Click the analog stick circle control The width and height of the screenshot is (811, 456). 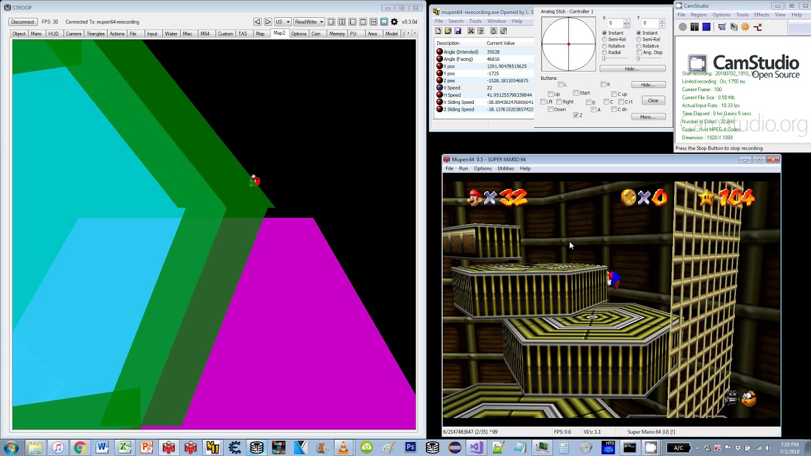(x=568, y=44)
